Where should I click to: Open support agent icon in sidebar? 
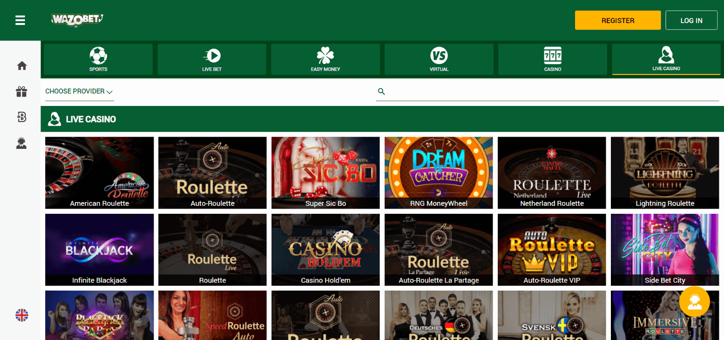22,143
